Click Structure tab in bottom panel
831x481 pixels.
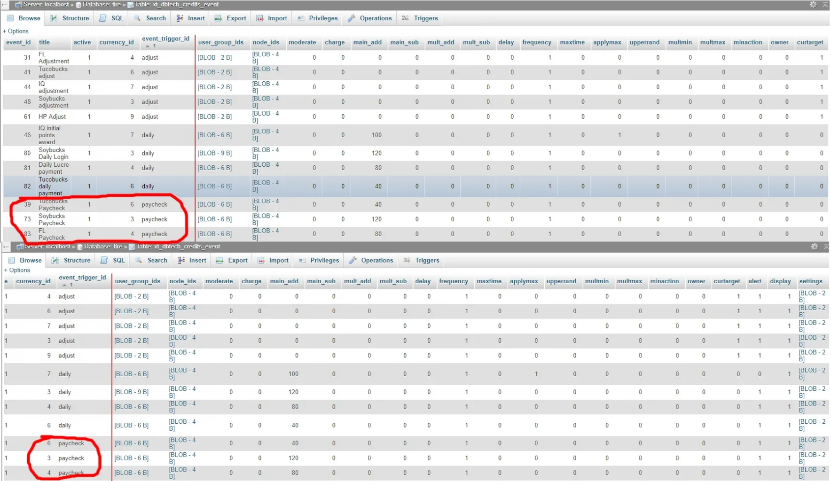pos(71,260)
